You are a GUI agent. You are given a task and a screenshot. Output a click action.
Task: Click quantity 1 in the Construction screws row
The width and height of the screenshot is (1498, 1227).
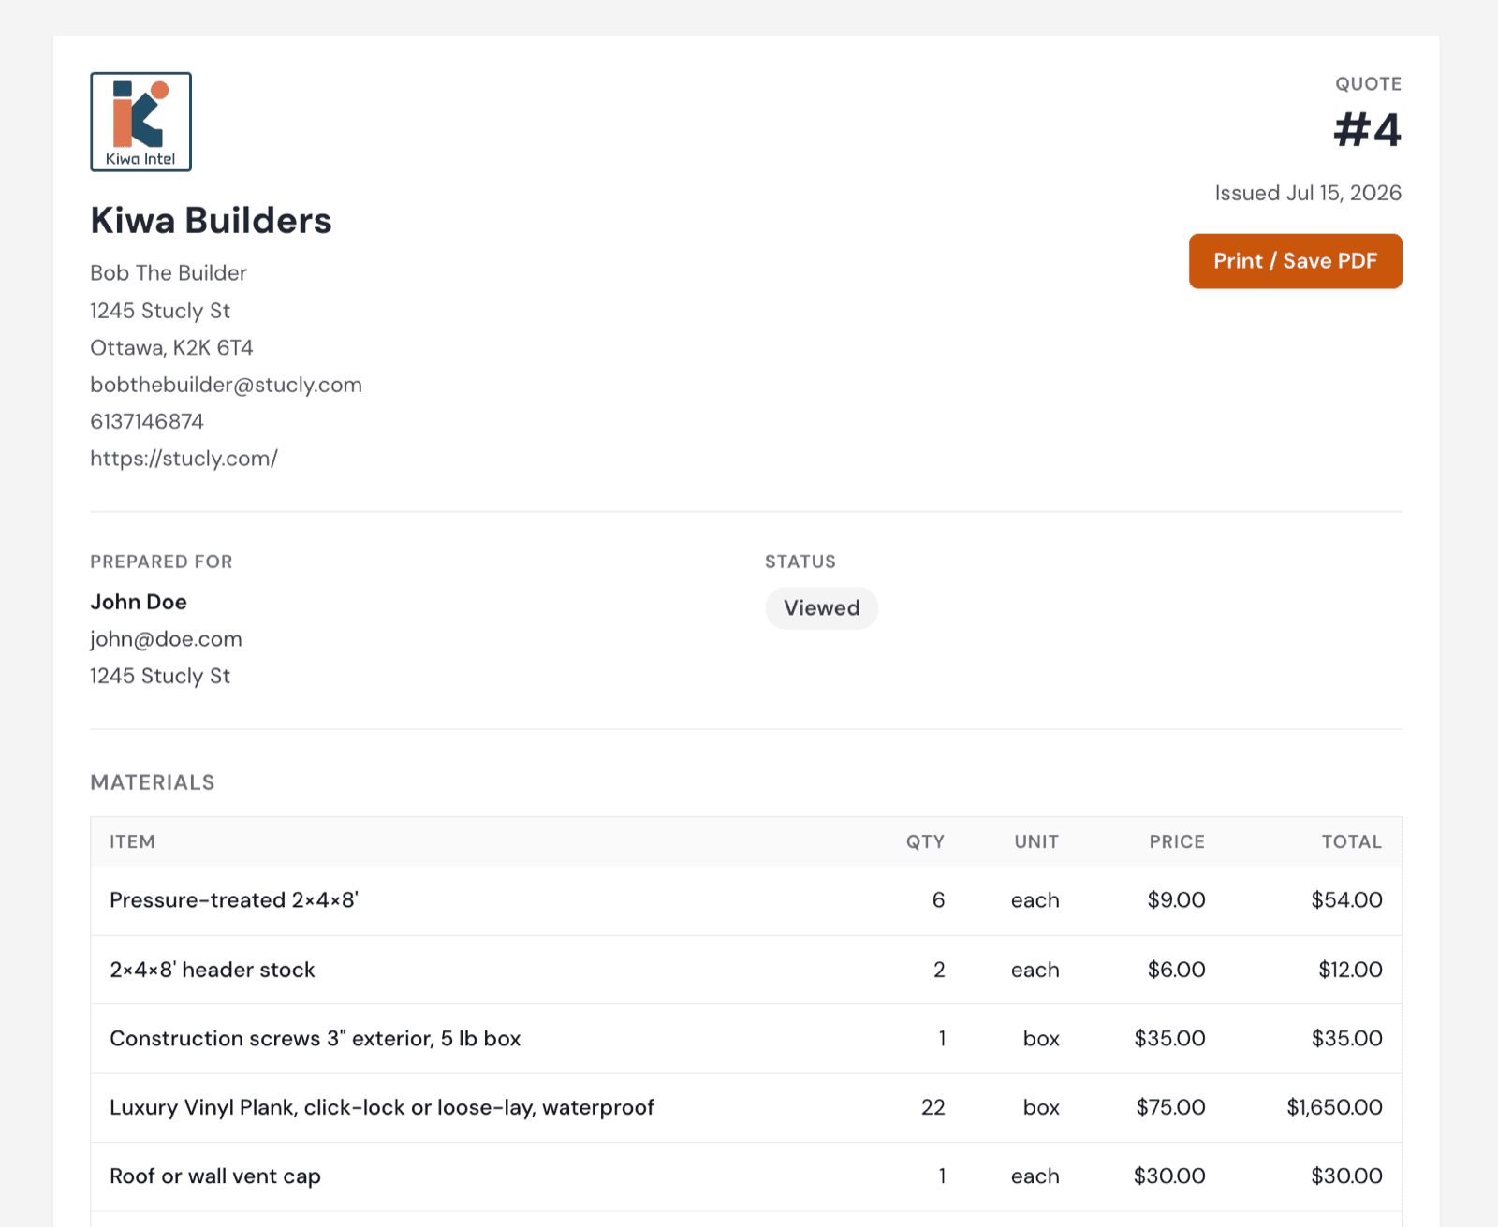pyautogui.click(x=942, y=1039)
